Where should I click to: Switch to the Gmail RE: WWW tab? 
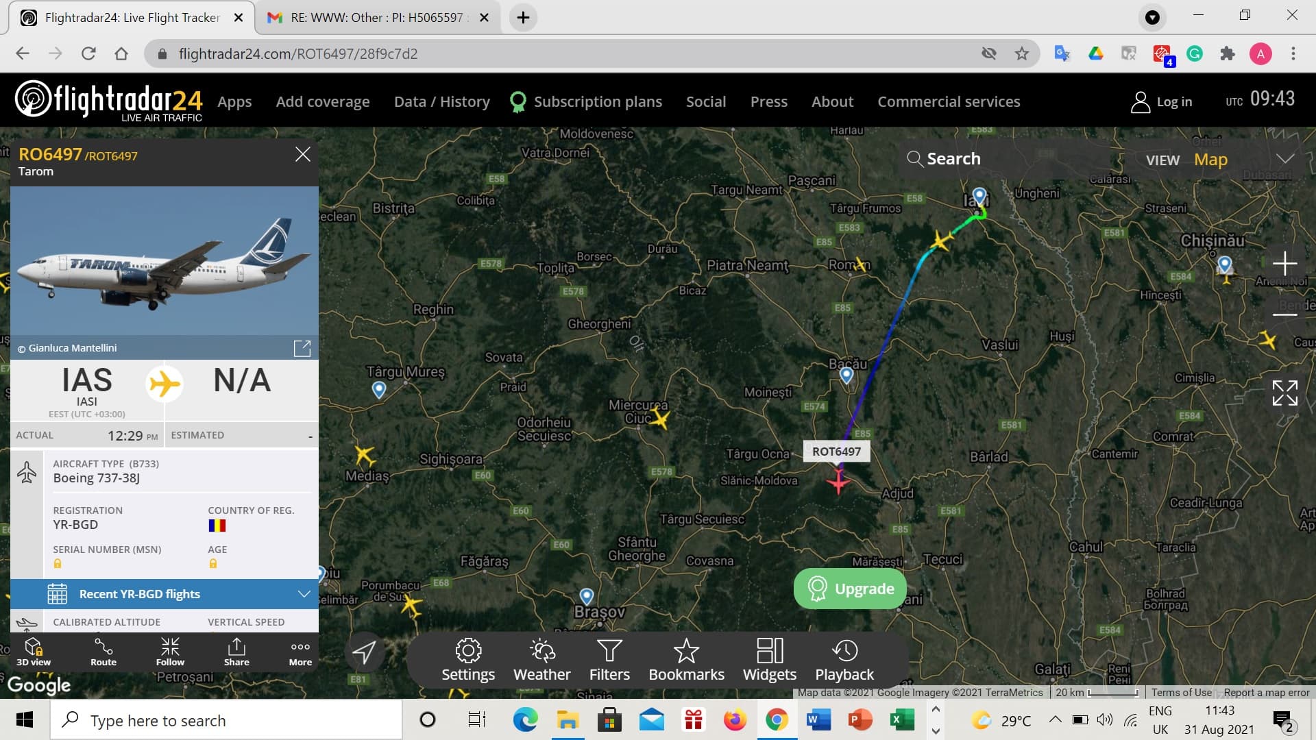tap(377, 18)
